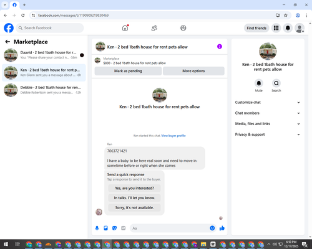Viewport: 312px width, 249px height.
Task: Select the Facebook browser tab
Action: click(x=14, y=5)
